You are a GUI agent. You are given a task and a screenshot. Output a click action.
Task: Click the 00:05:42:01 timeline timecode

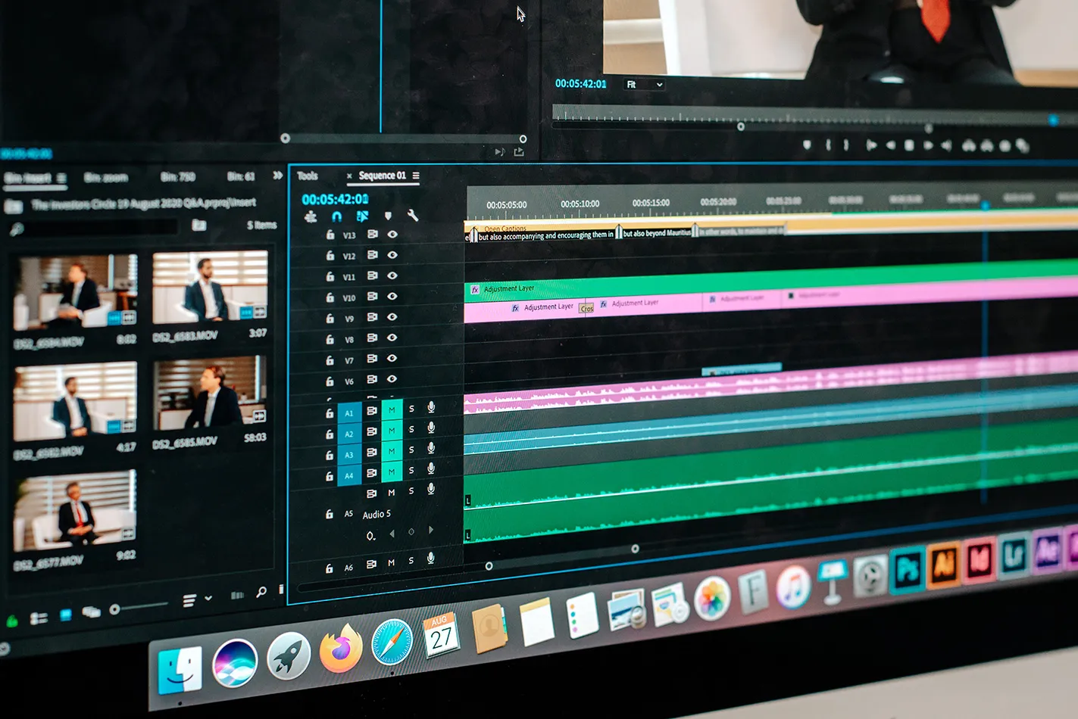(x=335, y=199)
